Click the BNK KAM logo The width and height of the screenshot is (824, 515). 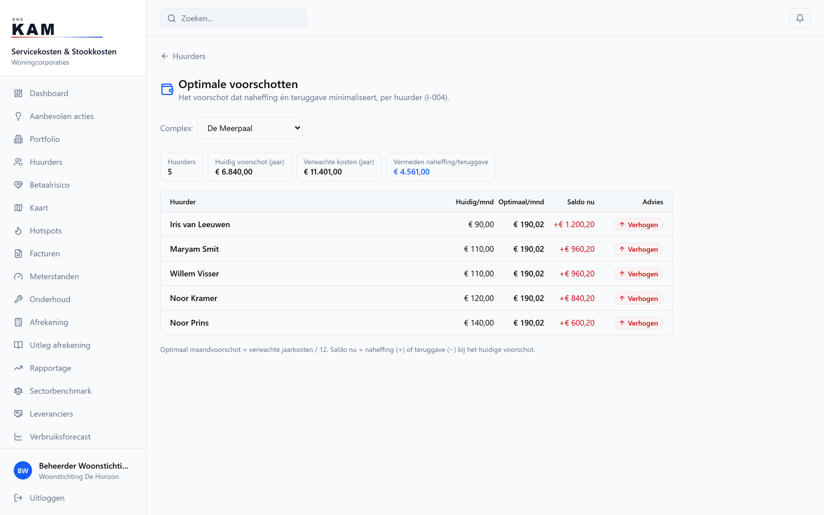pos(57,28)
